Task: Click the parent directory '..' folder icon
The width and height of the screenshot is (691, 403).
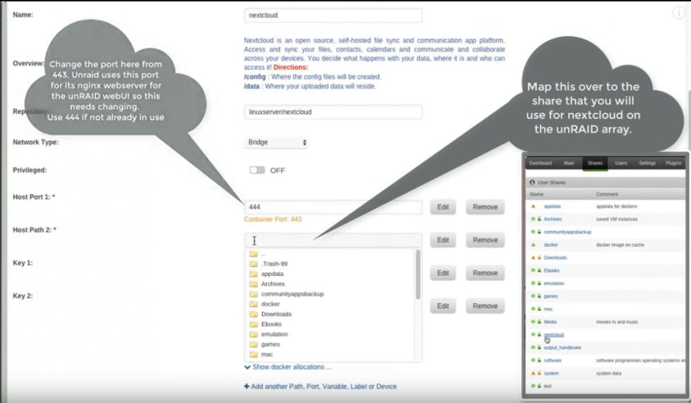Action: click(254, 254)
